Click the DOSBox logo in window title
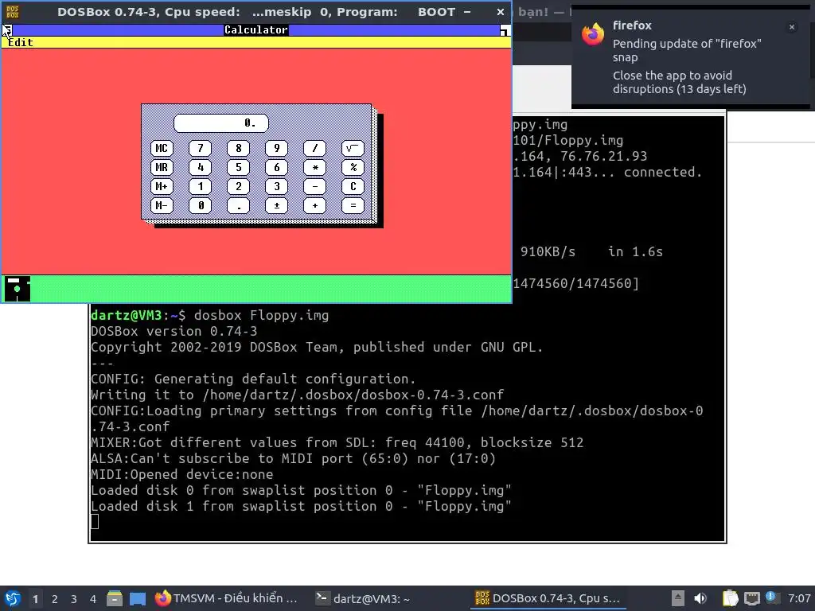This screenshot has height=611, width=815. point(13,12)
